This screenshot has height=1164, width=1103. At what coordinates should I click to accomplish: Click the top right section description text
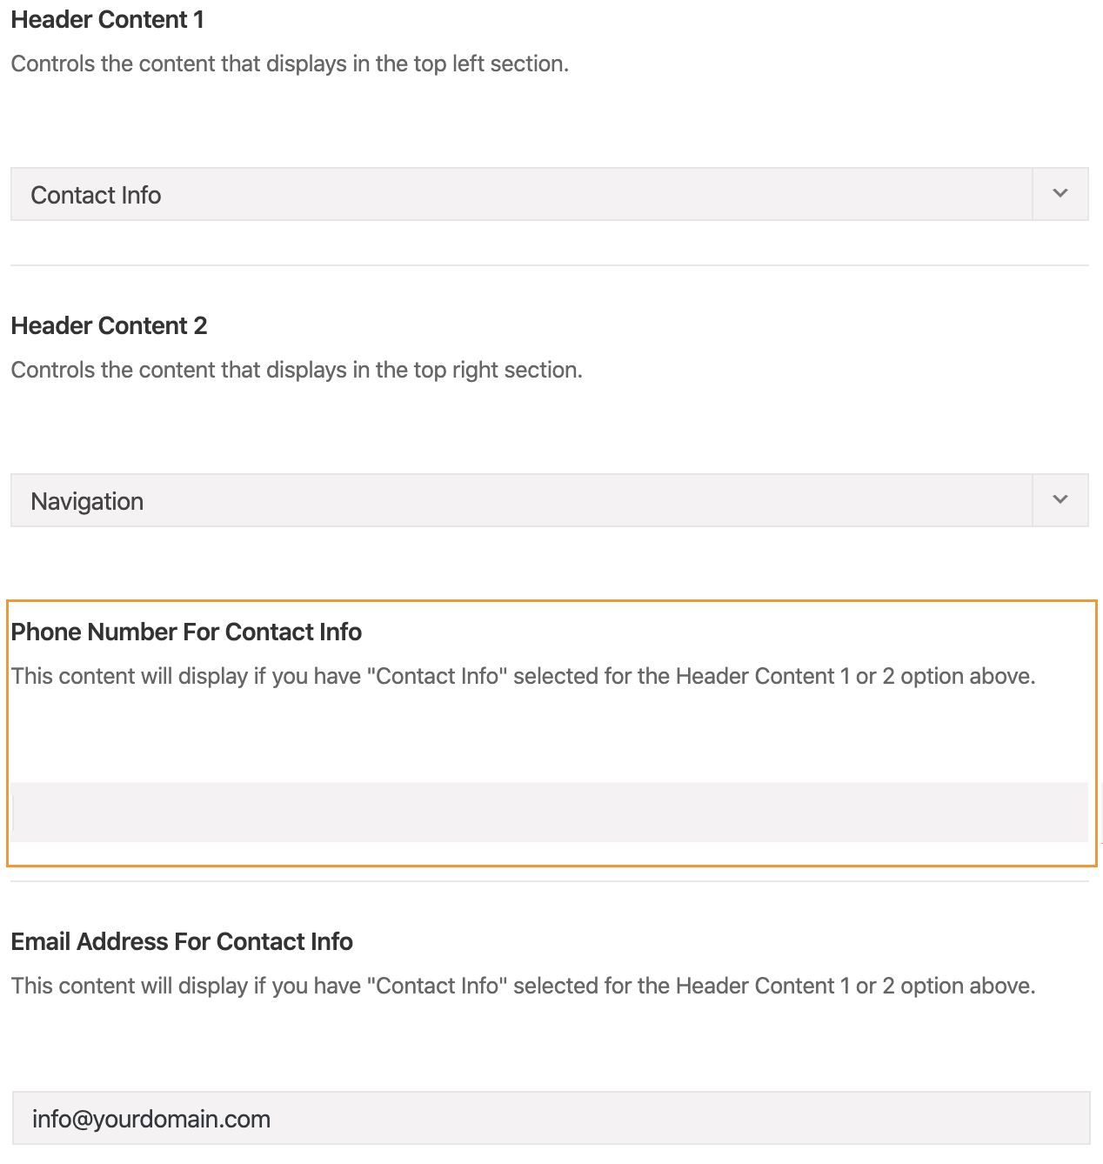pyautogui.click(x=297, y=370)
